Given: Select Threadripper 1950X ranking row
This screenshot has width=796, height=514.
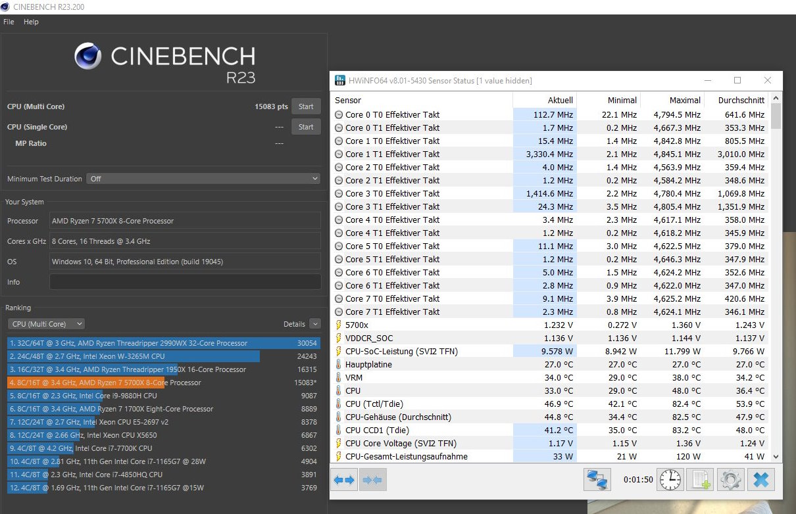Looking at the screenshot, I should [164, 369].
